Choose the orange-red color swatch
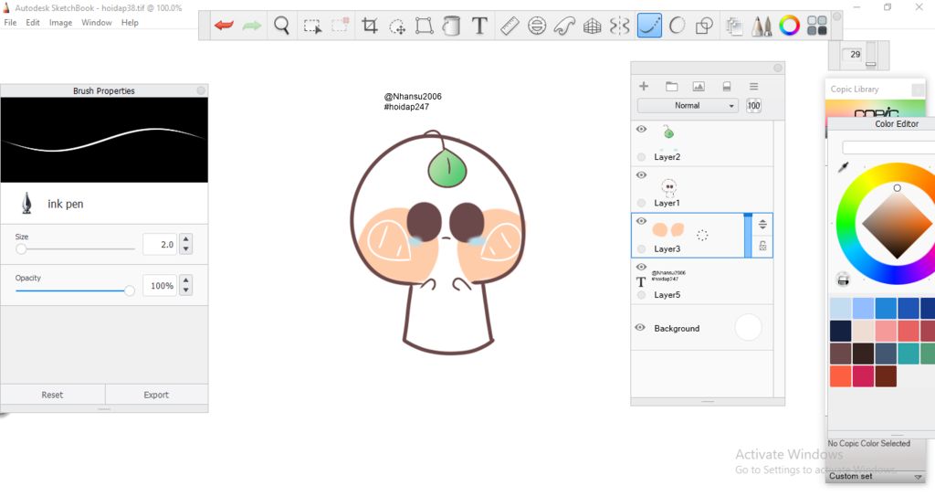935x496 pixels. tap(840, 376)
